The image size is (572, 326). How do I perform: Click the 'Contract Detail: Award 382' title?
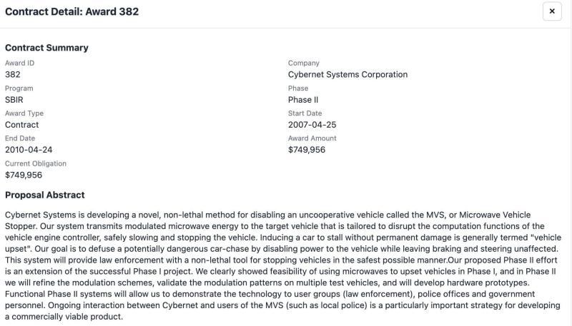72,11
